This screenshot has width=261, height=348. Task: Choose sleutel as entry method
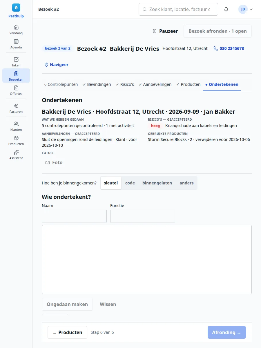pos(111,183)
